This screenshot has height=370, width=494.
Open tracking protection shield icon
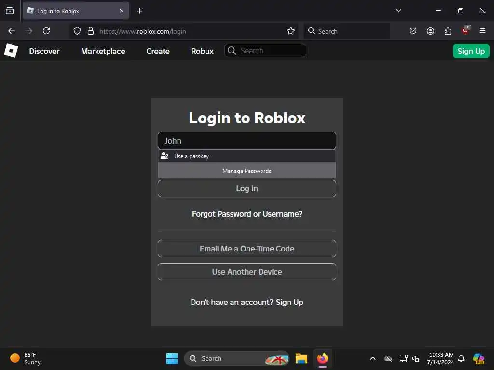coord(77,31)
